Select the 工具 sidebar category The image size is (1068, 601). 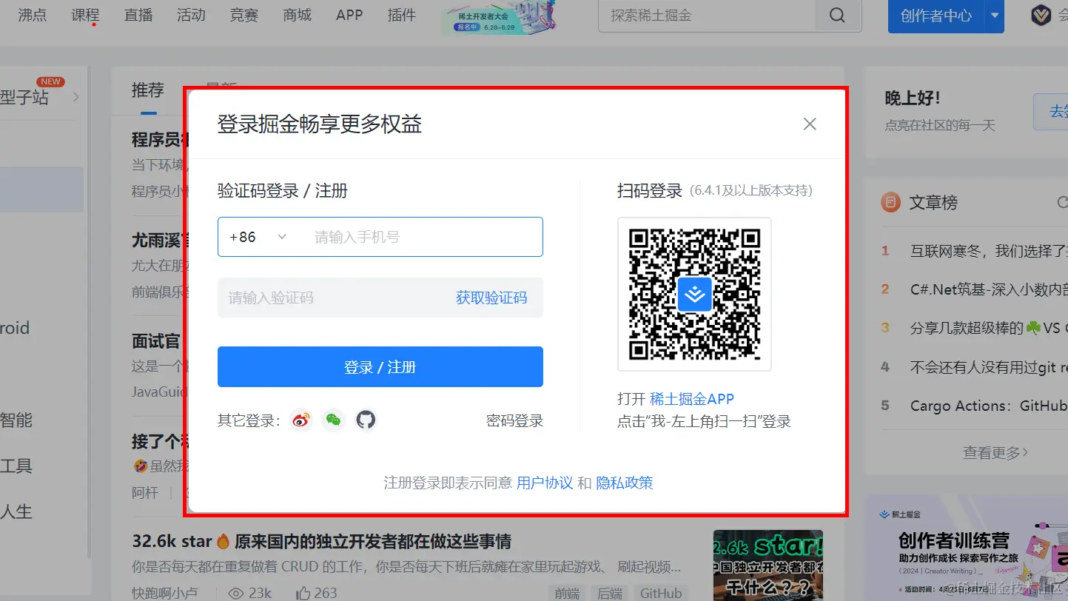(16, 466)
